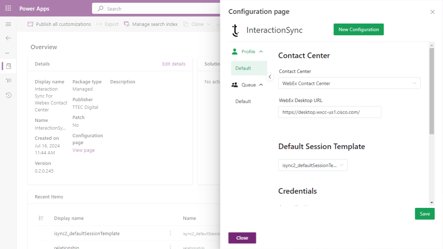Click the Configuration page panel title

coord(259,11)
